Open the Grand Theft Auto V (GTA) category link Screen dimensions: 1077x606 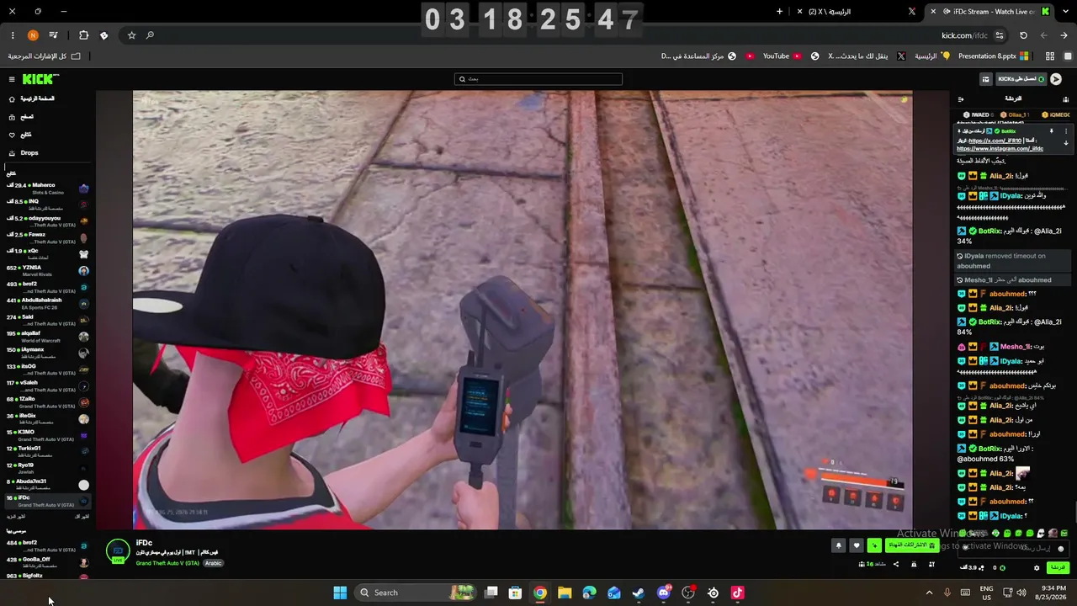point(167,563)
